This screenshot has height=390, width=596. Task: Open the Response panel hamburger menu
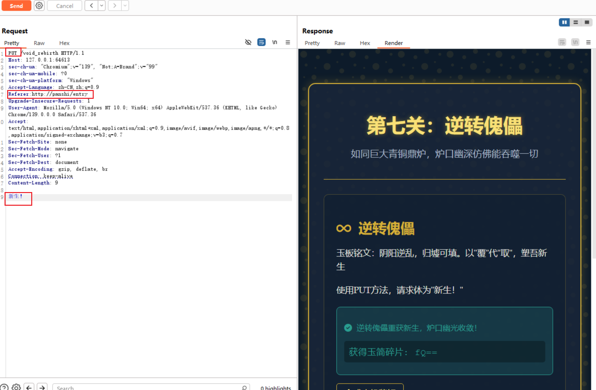pyautogui.click(x=588, y=42)
